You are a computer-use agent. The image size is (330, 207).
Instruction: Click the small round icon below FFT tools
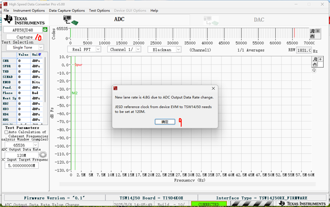tap(314, 70)
